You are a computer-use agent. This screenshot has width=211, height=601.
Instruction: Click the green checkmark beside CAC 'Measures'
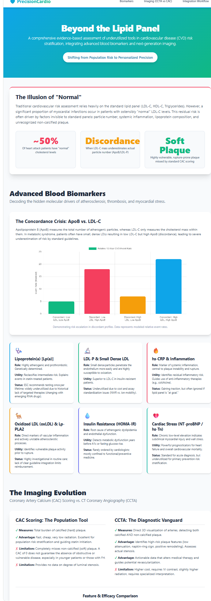point(17,530)
